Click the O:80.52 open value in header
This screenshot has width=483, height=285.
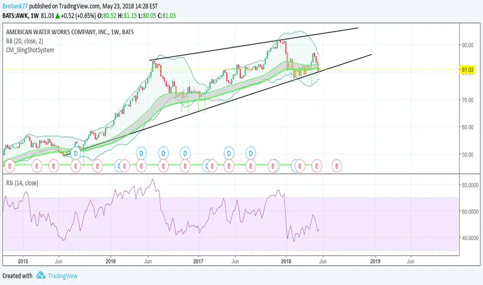[107, 16]
